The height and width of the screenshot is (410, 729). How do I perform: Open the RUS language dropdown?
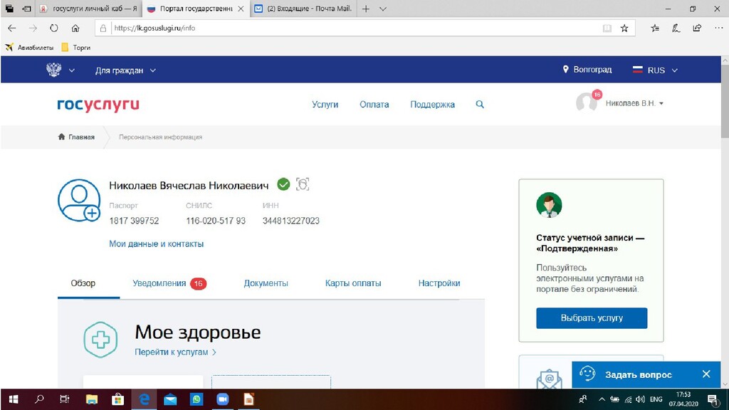coord(656,70)
